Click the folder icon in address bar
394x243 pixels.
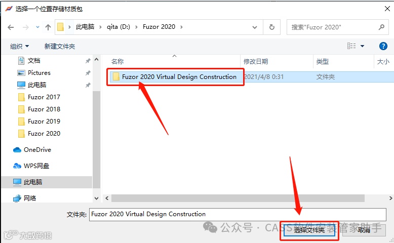point(61,27)
